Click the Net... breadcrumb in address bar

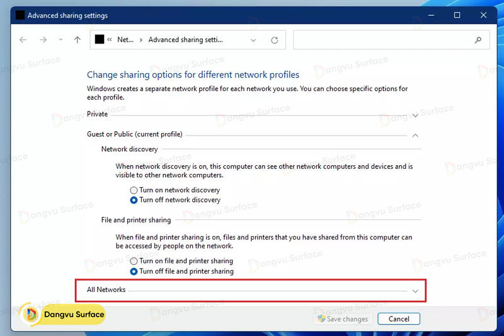[125, 40]
